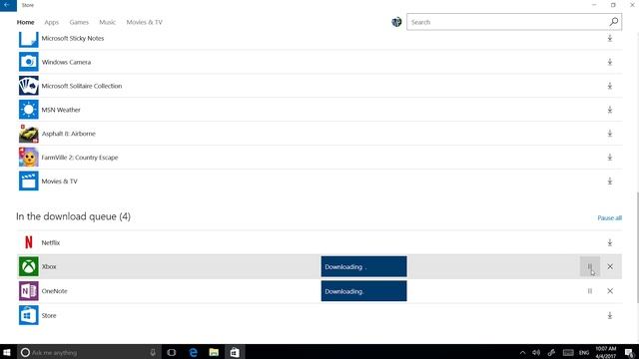Select the FarmVille 2: Country Escape text

pos(80,158)
